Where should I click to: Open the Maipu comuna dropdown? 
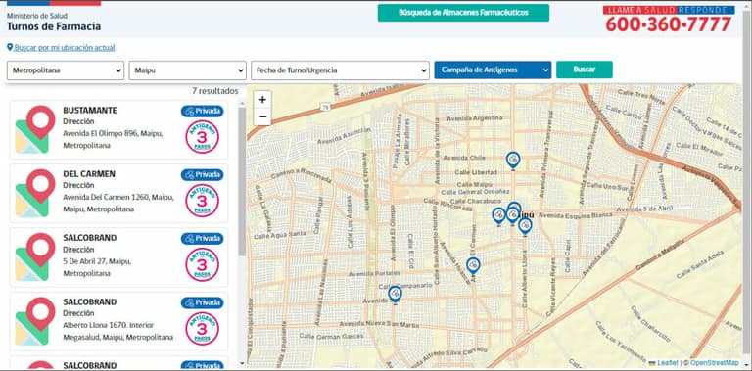(x=188, y=70)
